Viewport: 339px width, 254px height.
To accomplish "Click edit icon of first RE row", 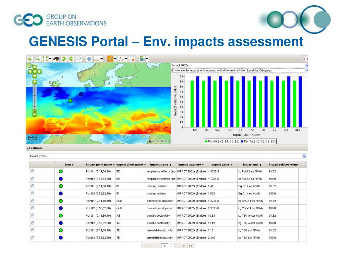I will (x=32, y=171).
